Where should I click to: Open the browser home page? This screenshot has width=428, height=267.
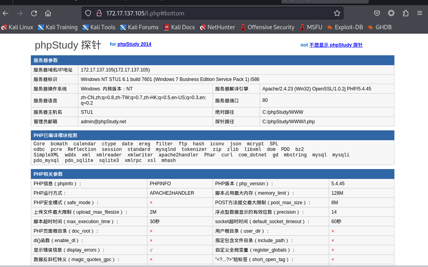tap(48, 13)
